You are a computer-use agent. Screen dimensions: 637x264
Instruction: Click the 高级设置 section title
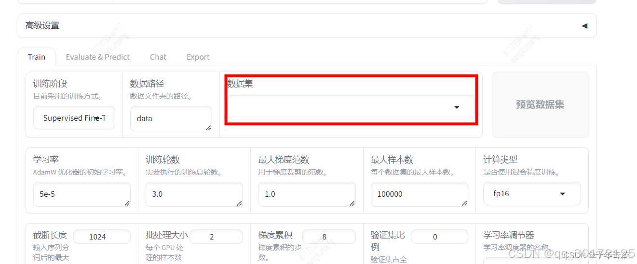point(42,25)
